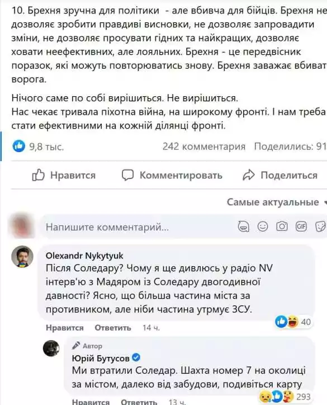Open the sticker picker at the comment box edge
Image resolution: width=327 pixels, height=405 pixels.
coord(320,227)
